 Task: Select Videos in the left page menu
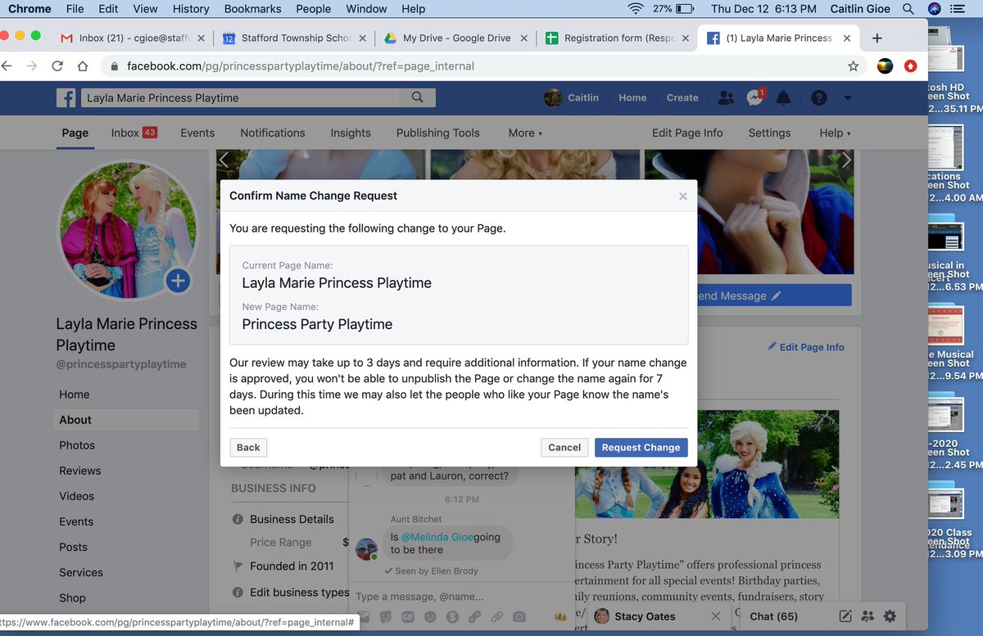point(77,496)
